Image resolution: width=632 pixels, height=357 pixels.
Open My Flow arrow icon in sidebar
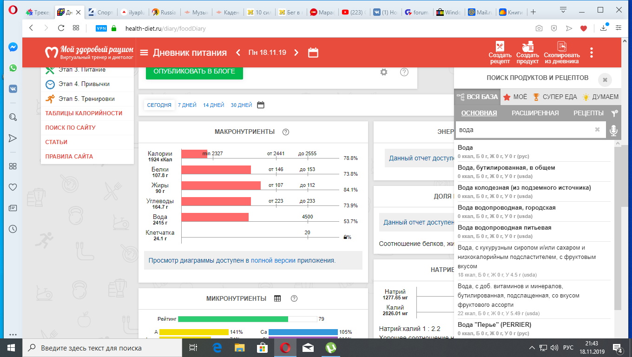click(13, 138)
